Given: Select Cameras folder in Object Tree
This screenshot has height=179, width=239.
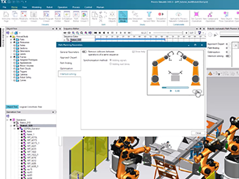Looking at the screenshot, I should [24, 75].
